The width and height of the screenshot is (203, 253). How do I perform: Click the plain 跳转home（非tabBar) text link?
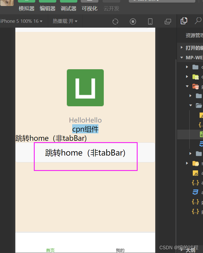tap(51, 138)
